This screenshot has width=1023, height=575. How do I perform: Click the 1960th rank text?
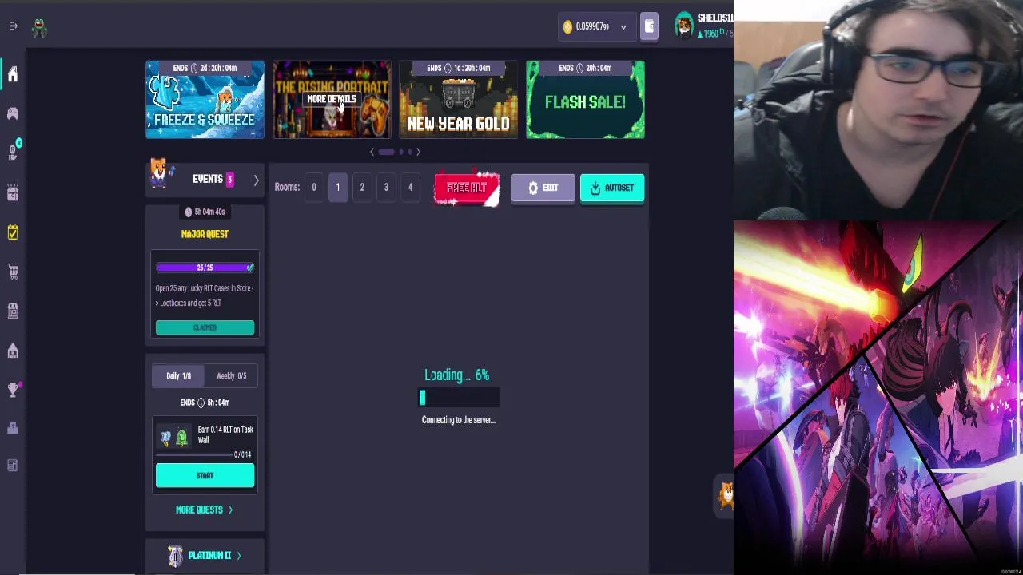point(711,34)
